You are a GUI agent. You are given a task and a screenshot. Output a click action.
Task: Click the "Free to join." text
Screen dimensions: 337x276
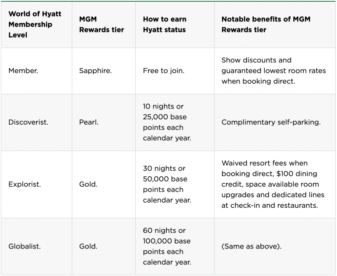pyautogui.click(x=164, y=70)
